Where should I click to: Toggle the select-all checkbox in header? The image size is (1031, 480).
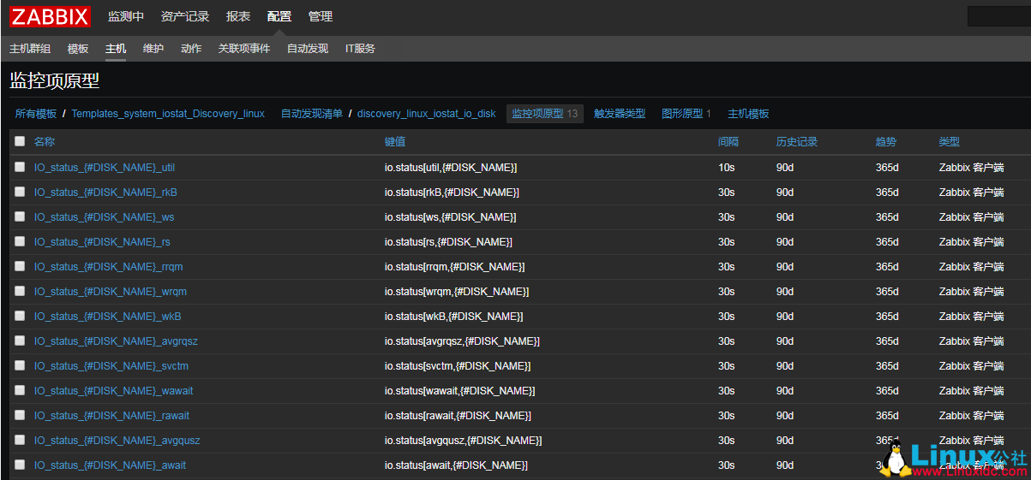pos(20,141)
